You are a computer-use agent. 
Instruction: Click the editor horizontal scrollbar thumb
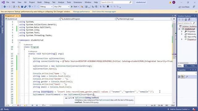click(x=89, y=105)
